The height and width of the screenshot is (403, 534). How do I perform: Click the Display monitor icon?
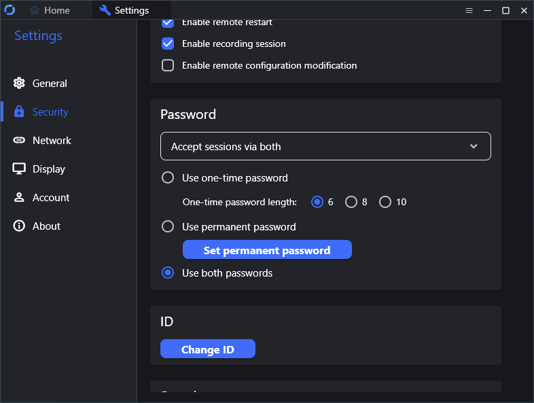[20, 169]
